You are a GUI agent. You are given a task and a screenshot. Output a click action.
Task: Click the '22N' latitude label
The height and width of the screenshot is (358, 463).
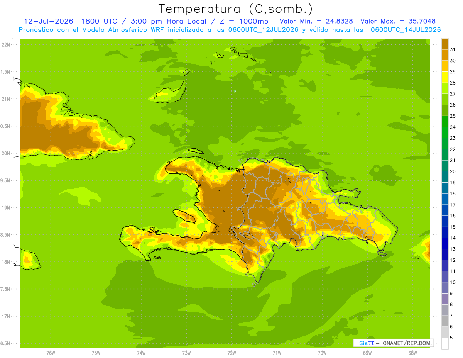[x=6, y=45]
